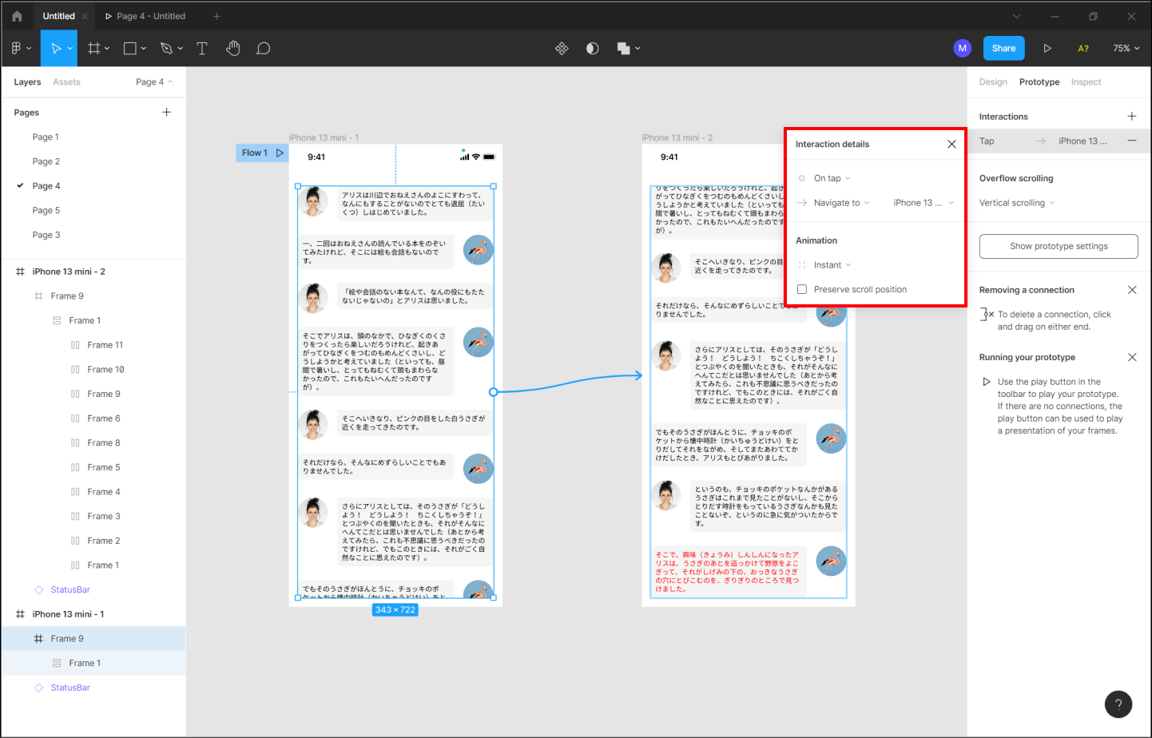
Task: Open the Navigate to action dropdown
Action: (841, 203)
